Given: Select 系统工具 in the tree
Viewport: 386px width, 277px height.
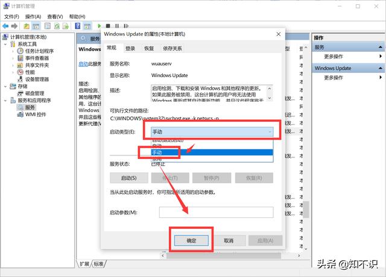Looking at the screenshot, I should point(27,44).
